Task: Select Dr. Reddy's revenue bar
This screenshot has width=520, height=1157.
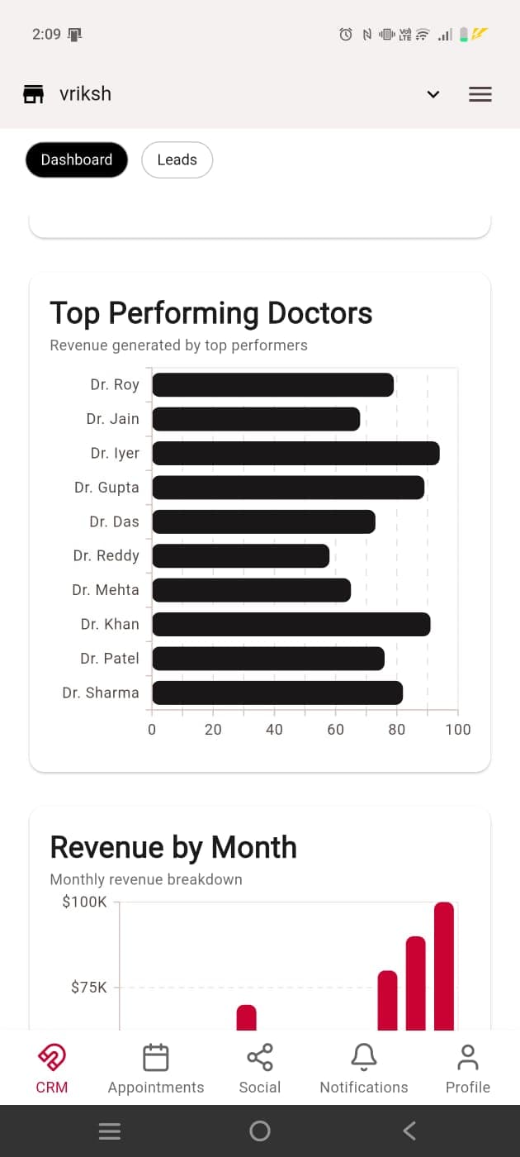Action: pyautogui.click(x=241, y=556)
